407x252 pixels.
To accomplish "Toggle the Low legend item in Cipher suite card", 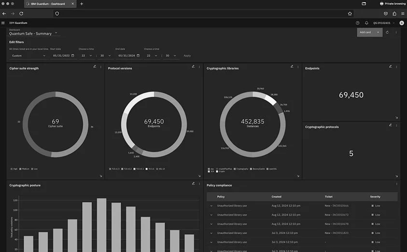I will [34, 169].
